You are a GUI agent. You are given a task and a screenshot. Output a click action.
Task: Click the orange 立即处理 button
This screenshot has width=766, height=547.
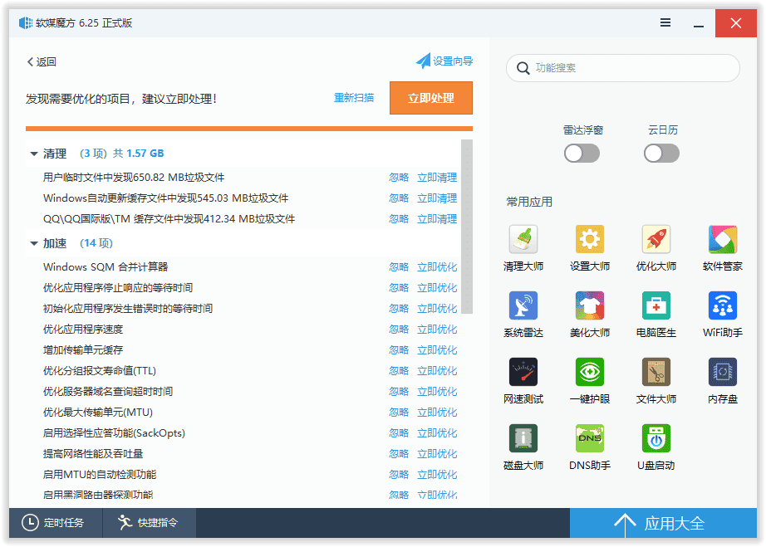click(x=430, y=98)
